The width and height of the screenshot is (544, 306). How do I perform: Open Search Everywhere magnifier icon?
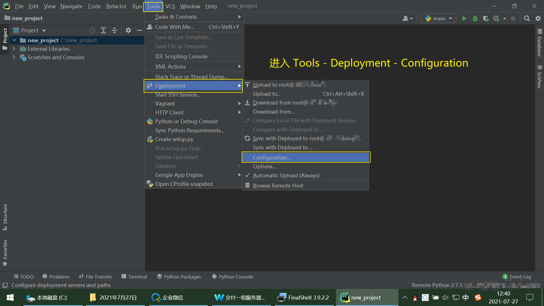(x=527, y=19)
